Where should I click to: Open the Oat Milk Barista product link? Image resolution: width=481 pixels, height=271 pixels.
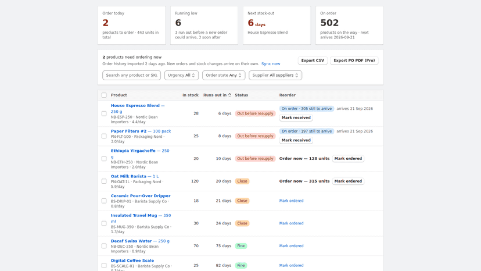(135, 176)
